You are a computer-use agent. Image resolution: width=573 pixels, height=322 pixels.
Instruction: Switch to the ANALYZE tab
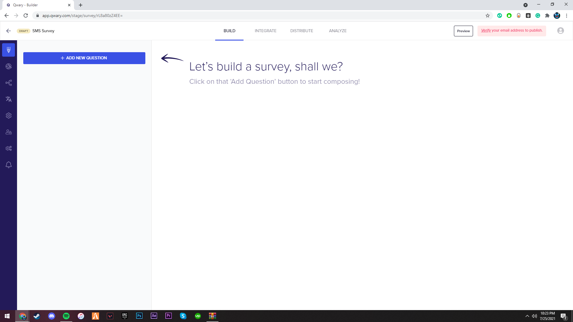[x=338, y=31]
